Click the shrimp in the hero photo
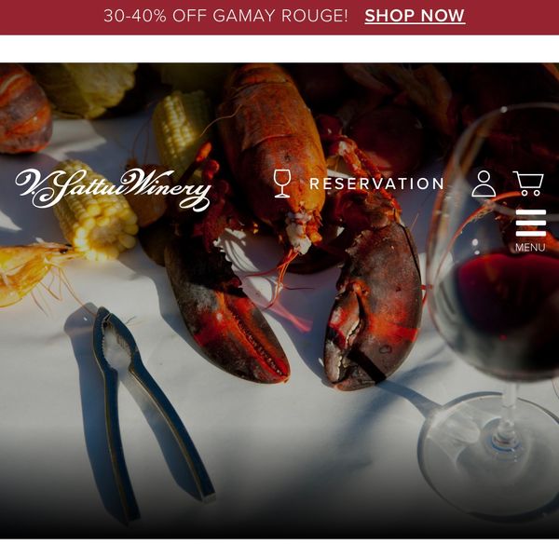The height and width of the screenshot is (544, 559). pos(31,273)
